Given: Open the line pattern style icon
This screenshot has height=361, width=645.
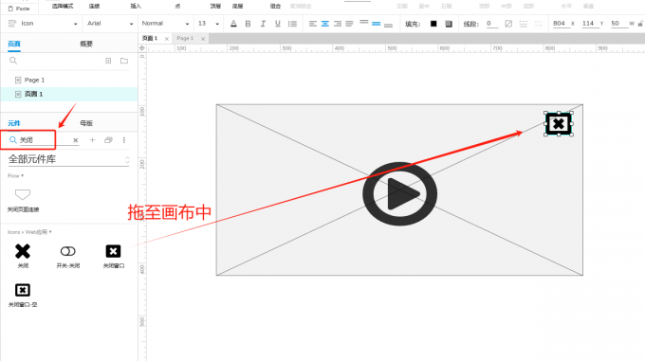Looking at the screenshot, I should tap(524, 24).
